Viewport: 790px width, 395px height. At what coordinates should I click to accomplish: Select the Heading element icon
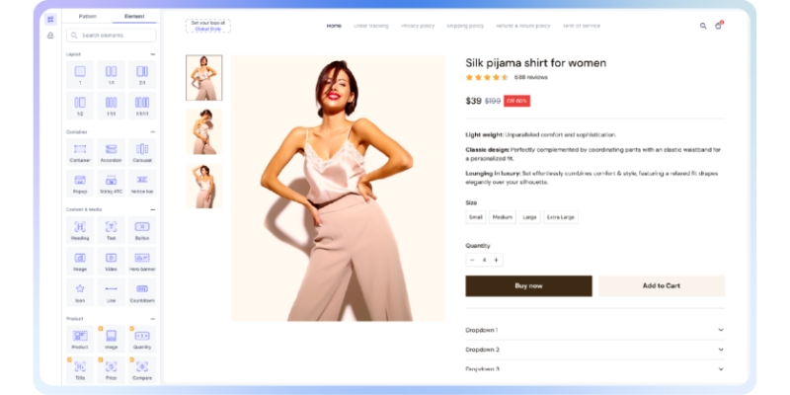coord(80,230)
